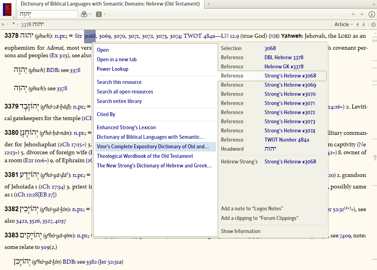
Task: Follow the 'see 3378' BDB link
Action: pos(75,70)
